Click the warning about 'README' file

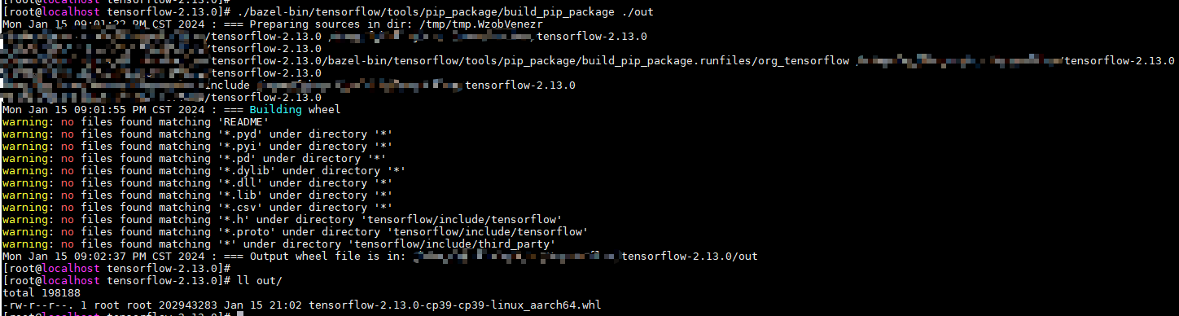tap(135, 122)
